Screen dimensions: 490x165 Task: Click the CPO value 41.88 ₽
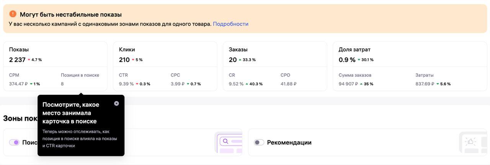click(289, 84)
